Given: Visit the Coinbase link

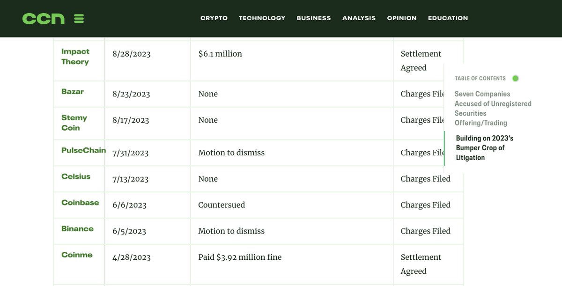Looking at the screenshot, I should pos(80,203).
